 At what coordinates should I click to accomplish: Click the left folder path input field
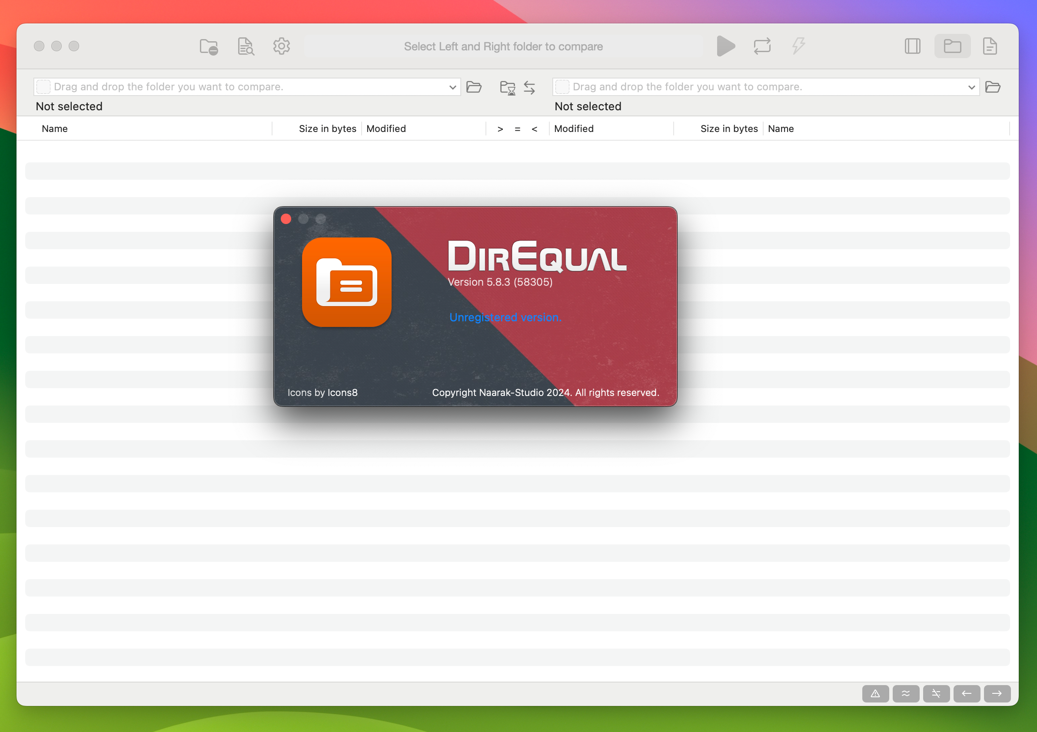click(247, 87)
